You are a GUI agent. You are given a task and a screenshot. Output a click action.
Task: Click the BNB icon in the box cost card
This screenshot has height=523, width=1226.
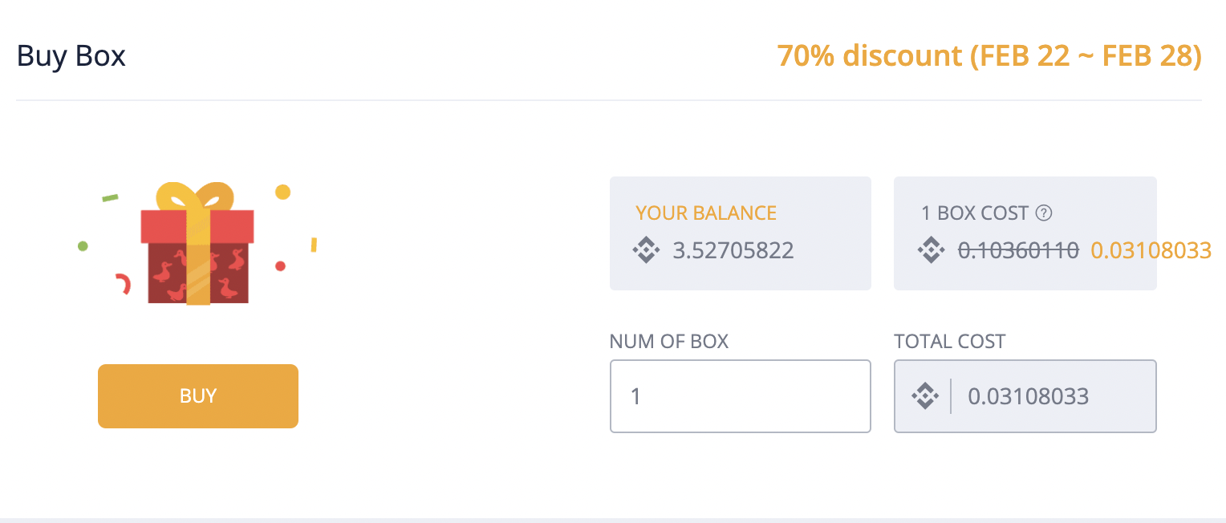coord(931,250)
